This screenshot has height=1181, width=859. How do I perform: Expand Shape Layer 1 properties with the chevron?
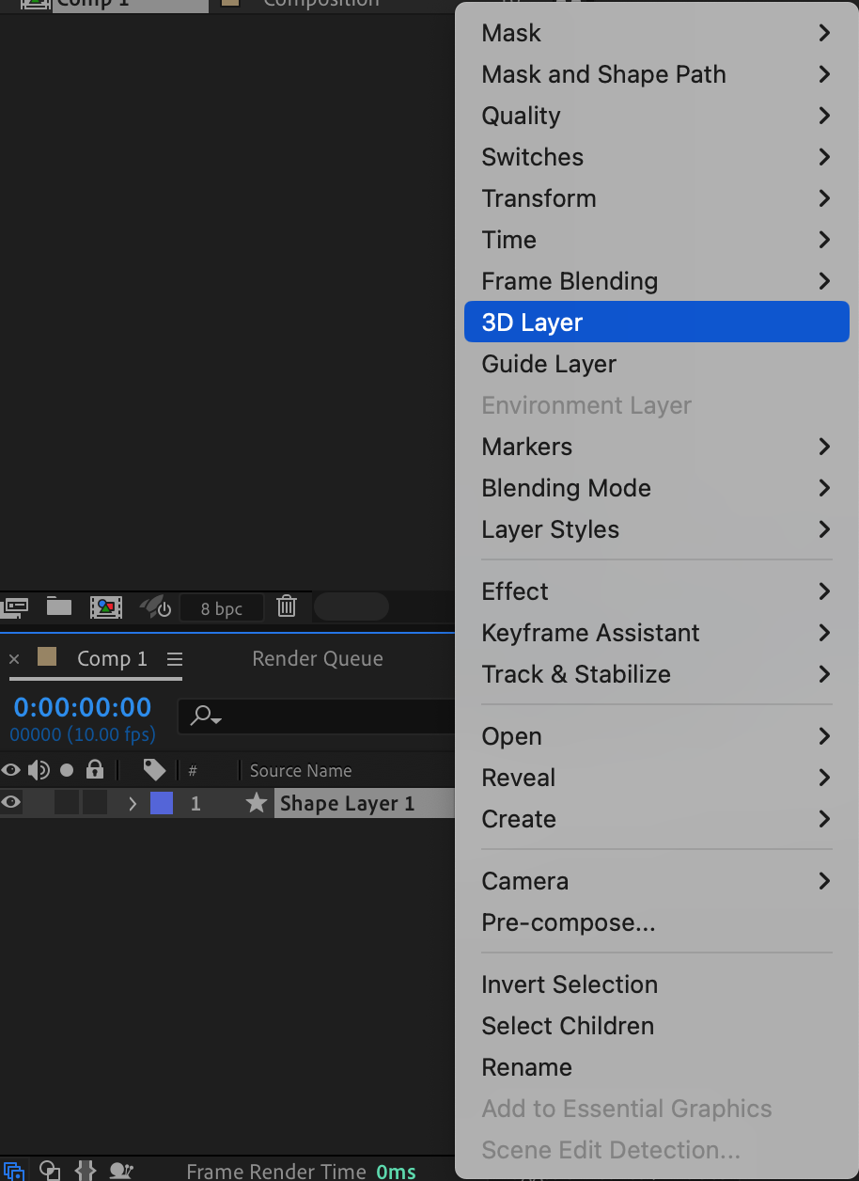[133, 804]
